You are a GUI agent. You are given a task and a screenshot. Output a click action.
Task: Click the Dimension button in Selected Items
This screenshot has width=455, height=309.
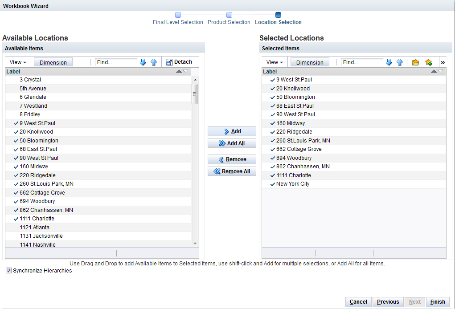point(310,62)
